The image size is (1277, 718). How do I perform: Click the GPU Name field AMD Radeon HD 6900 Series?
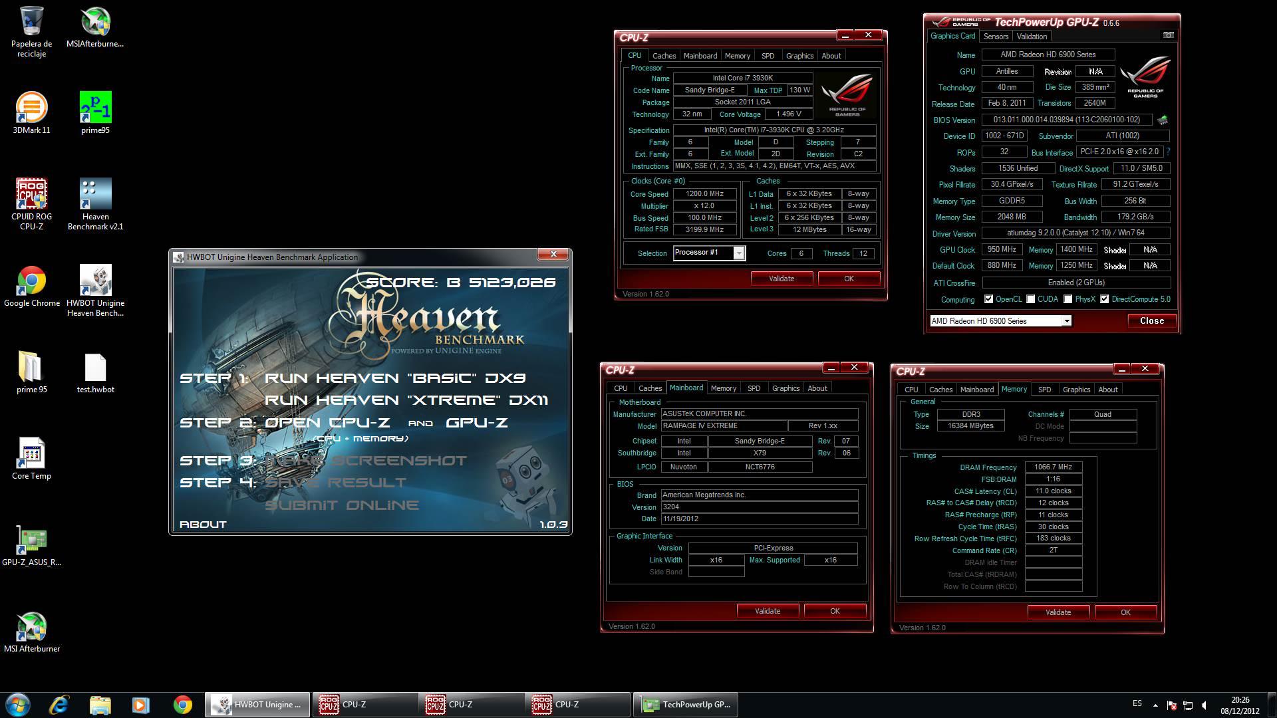[x=1048, y=55]
